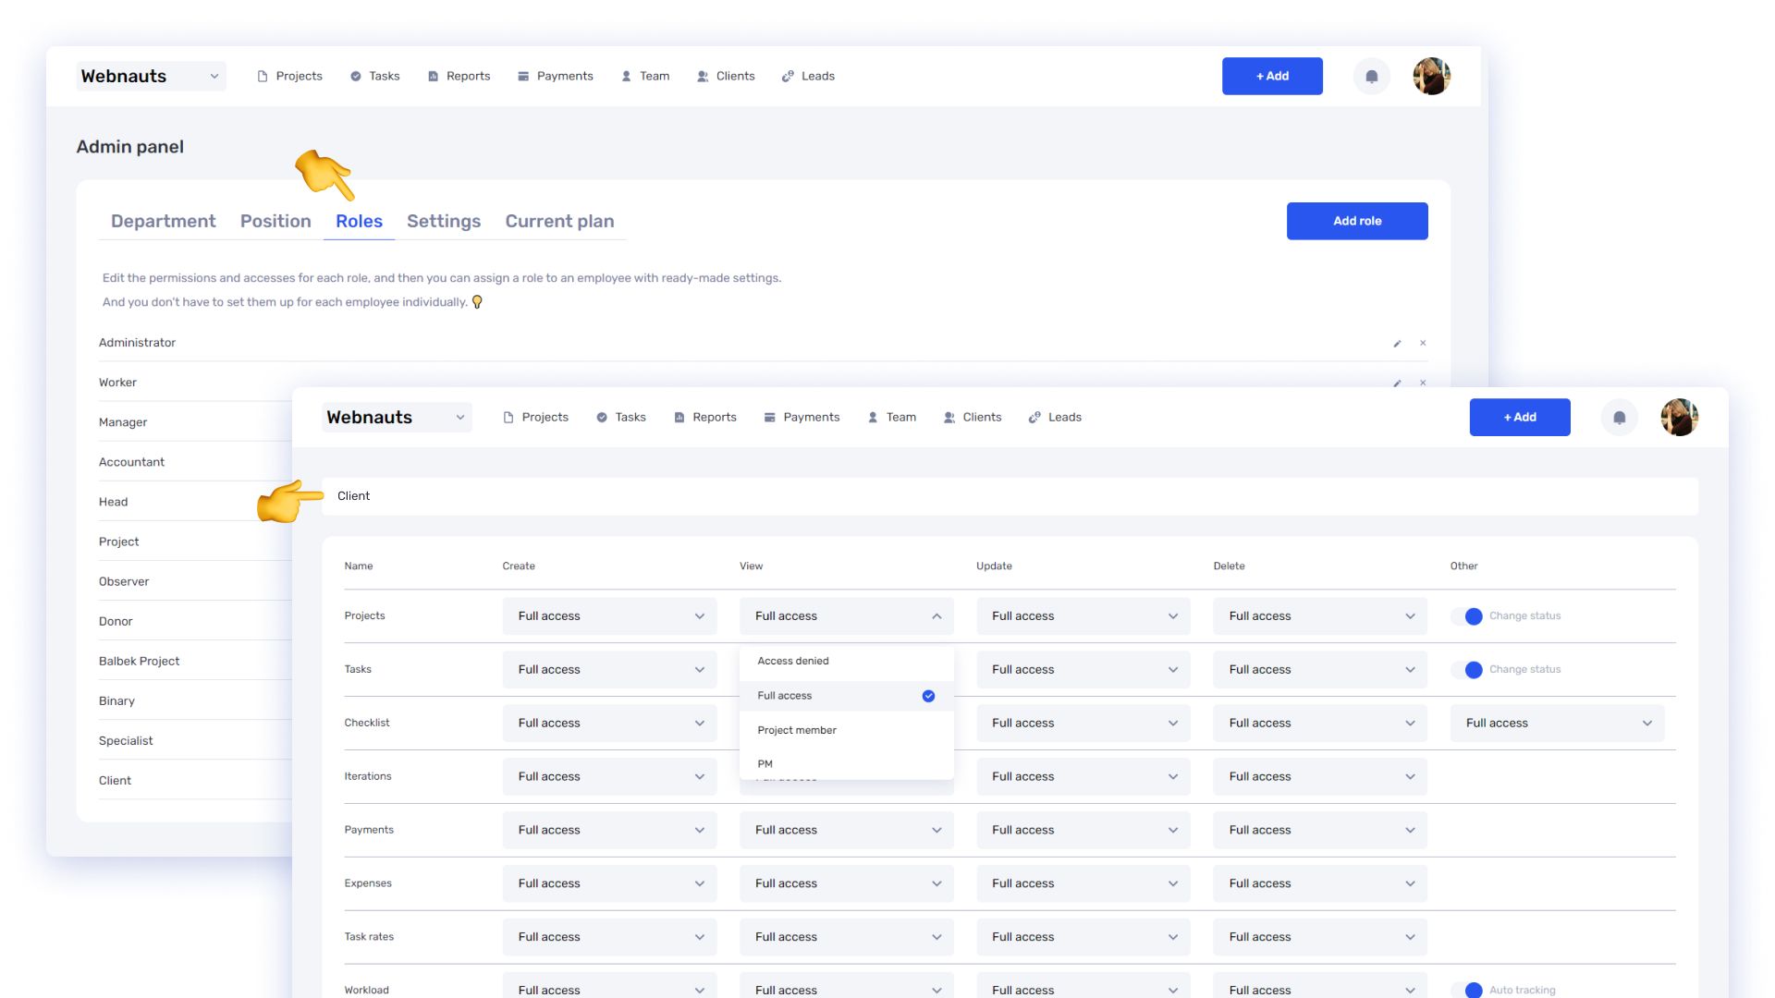
Task: Click Projects icon in front window navbar
Action: click(508, 418)
